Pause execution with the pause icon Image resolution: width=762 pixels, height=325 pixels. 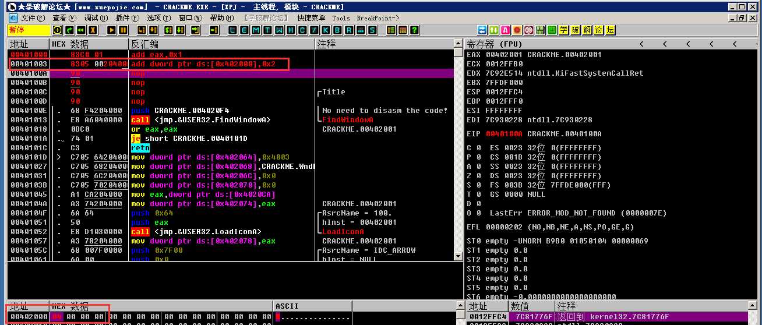124,30
